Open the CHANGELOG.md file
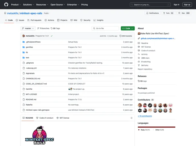Image resolution: width=196 pixels, height=146 pixels. [33, 79]
